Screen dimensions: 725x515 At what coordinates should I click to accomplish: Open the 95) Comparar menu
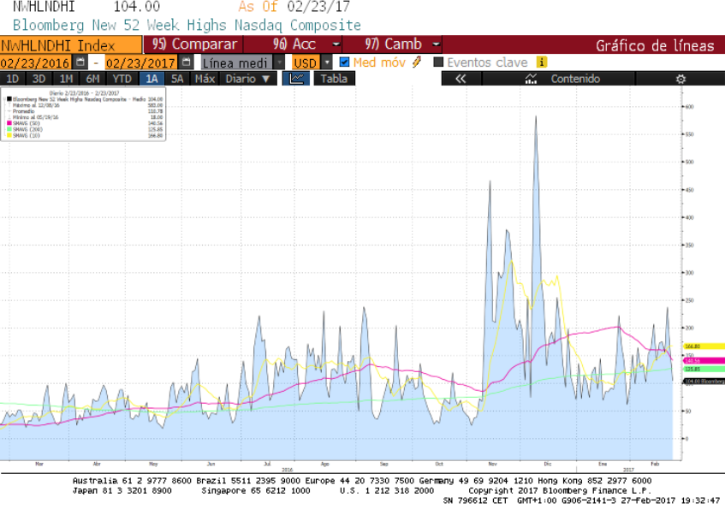coord(193,44)
